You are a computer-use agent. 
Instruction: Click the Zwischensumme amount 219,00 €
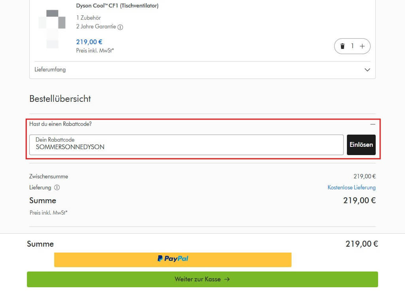click(x=364, y=176)
